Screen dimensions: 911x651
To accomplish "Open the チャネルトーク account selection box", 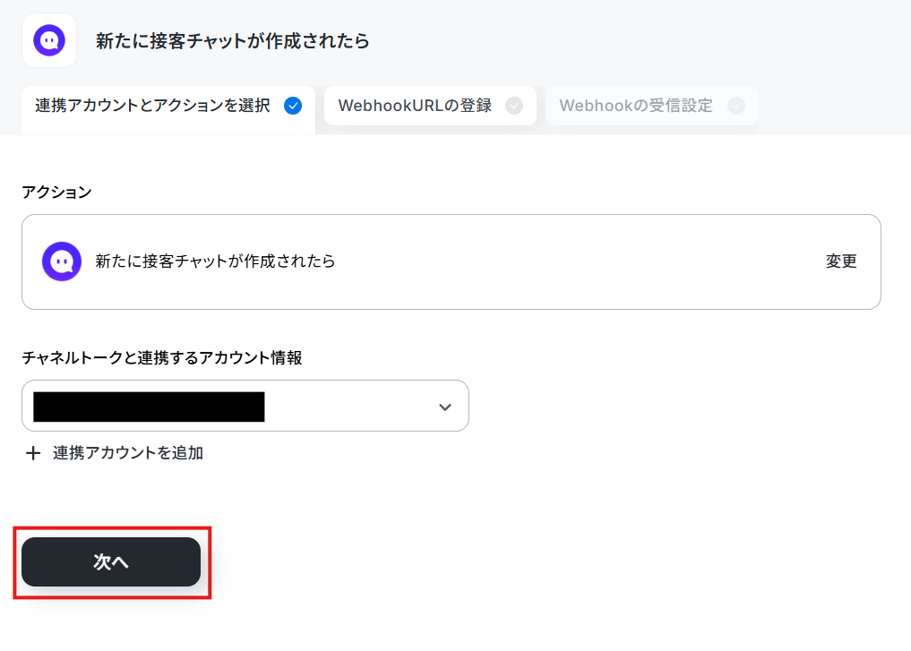I will pos(245,406).
